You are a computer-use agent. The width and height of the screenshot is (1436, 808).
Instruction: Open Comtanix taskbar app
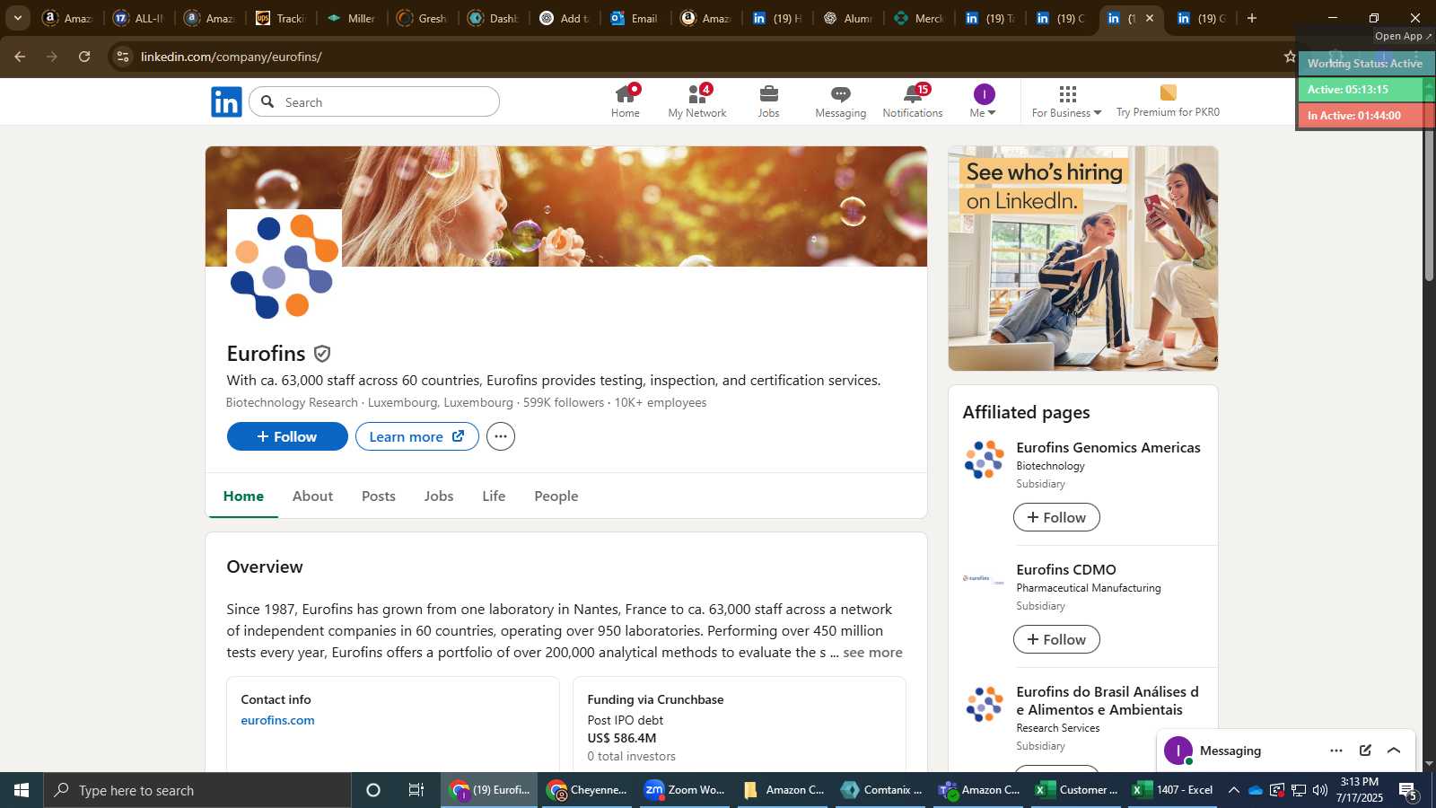click(x=882, y=790)
